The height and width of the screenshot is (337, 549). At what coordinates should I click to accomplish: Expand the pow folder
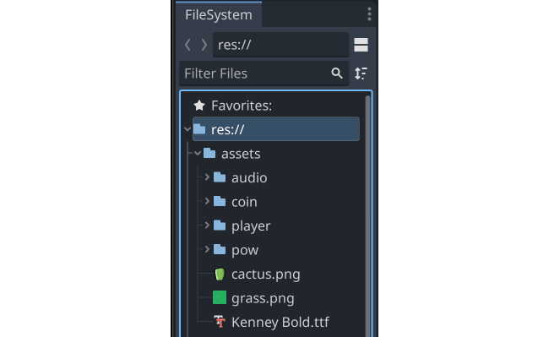207,249
